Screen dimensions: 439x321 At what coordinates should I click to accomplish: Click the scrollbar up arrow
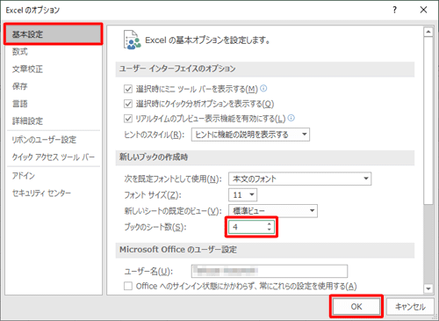(x=428, y=32)
